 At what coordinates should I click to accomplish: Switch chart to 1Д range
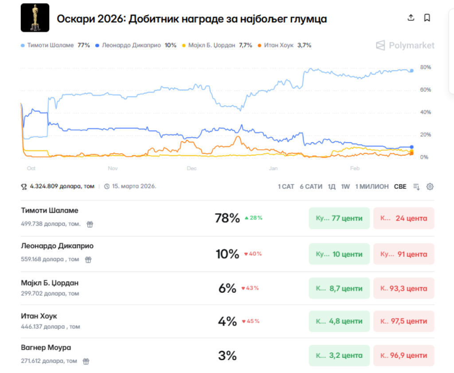coord(332,186)
